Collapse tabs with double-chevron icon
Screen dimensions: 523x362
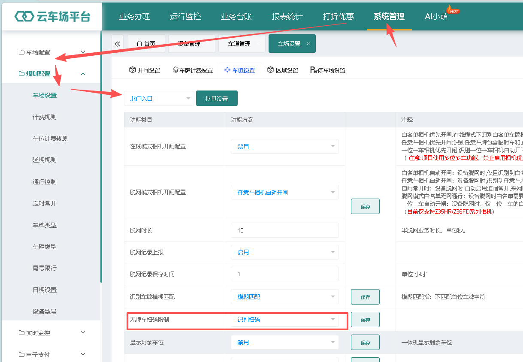pyautogui.click(x=118, y=44)
